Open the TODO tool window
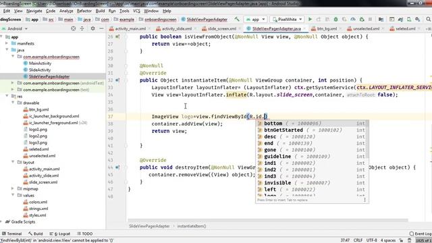432x243 pixels. pyautogui.click(x=85, y=234)
